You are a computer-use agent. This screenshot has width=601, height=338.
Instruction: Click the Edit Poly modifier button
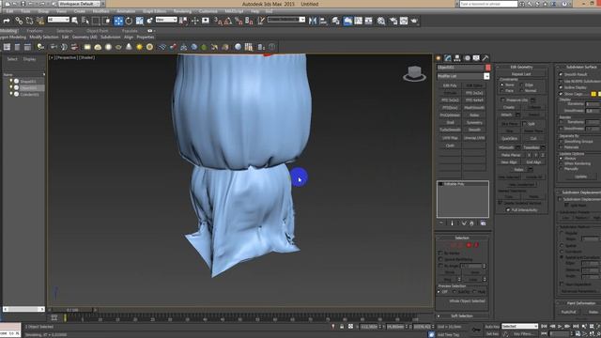tap(450, 85)
